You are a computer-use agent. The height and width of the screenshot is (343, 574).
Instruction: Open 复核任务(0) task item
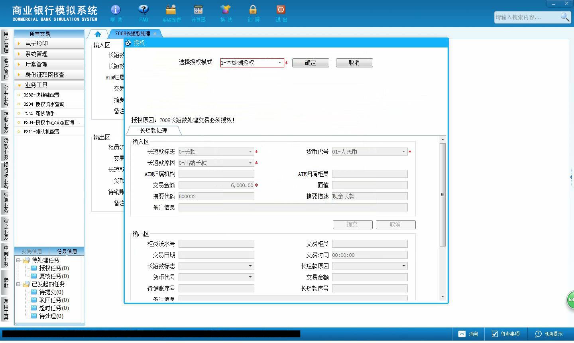[x=54, y=276]
